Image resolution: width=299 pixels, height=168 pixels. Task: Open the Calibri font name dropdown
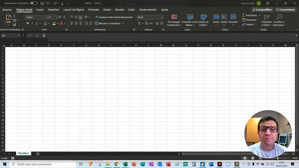[47, 17]
